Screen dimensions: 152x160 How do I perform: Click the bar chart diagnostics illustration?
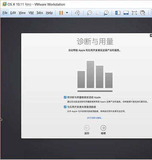pyautogui.click(x=95, y=76)
